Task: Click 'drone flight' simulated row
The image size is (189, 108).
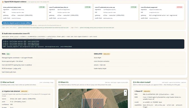Action: tap(139, 58)
